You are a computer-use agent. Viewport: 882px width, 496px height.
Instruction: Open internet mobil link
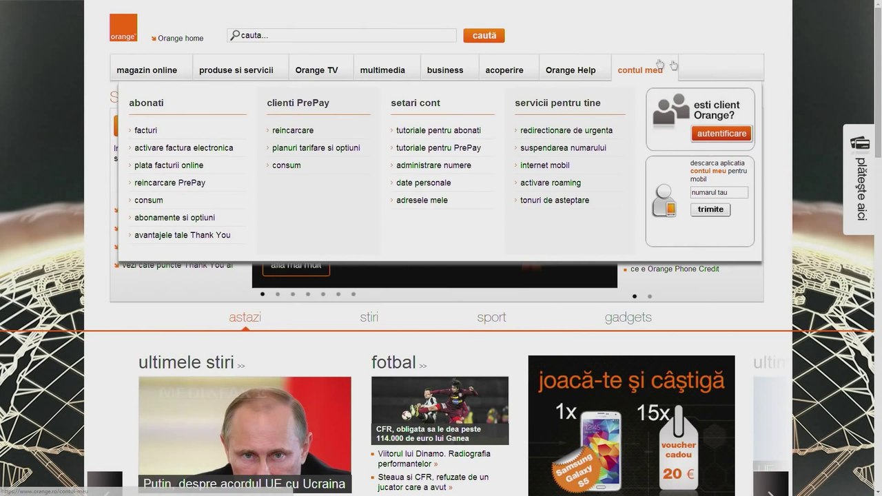[x=545, y=165]
